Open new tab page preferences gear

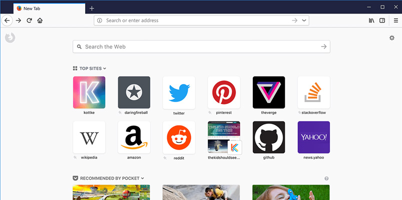392,38
